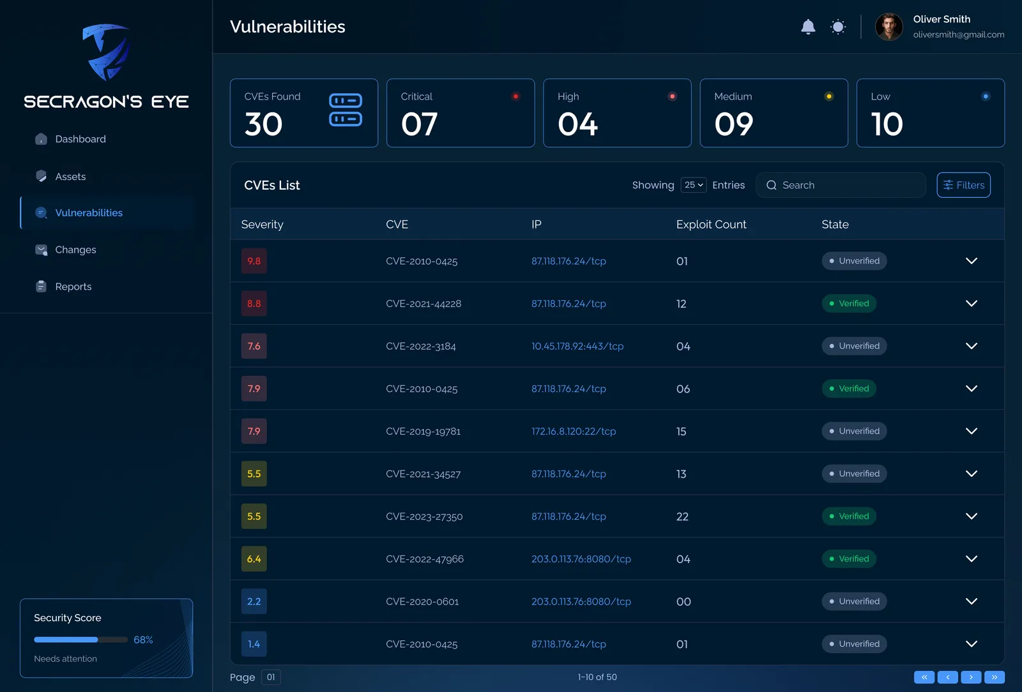
Task: Go to first page with double-left arrow
Action: pos(924,677)
